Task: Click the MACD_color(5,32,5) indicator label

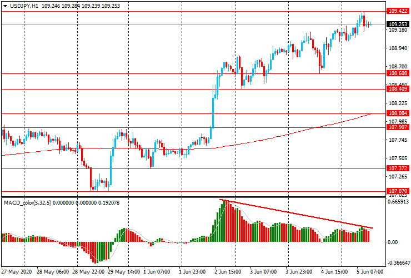Action: coord(28,203)
